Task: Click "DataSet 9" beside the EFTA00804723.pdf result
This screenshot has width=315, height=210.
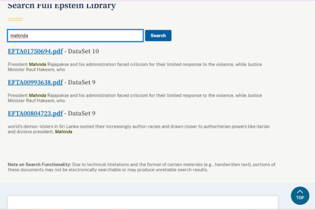Action: coord(82,113)
